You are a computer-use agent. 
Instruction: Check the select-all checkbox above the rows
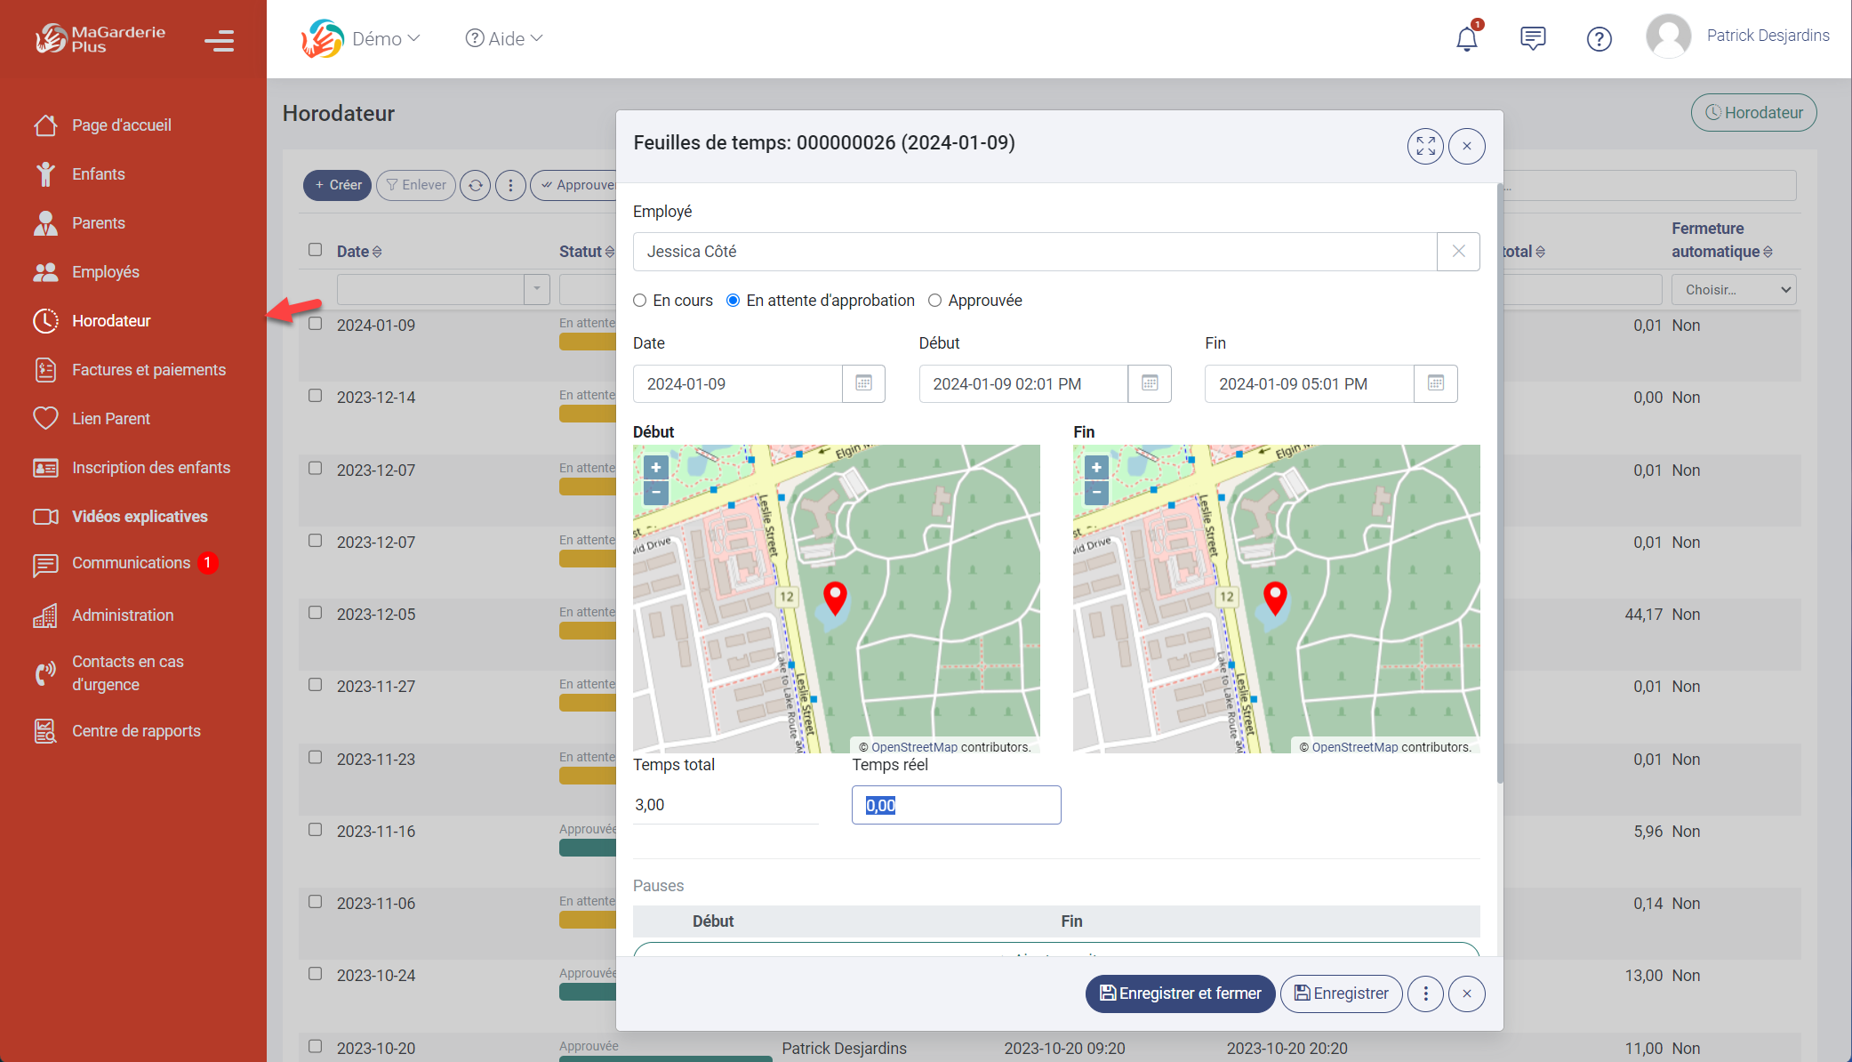[x=316, y=249]
